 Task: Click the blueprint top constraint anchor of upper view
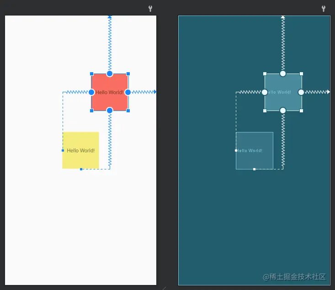point(283,74)
